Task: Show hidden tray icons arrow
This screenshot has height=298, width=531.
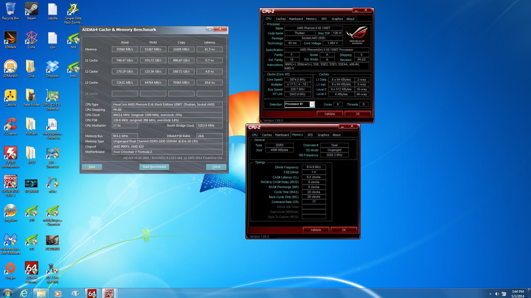Action: (490, 294)
